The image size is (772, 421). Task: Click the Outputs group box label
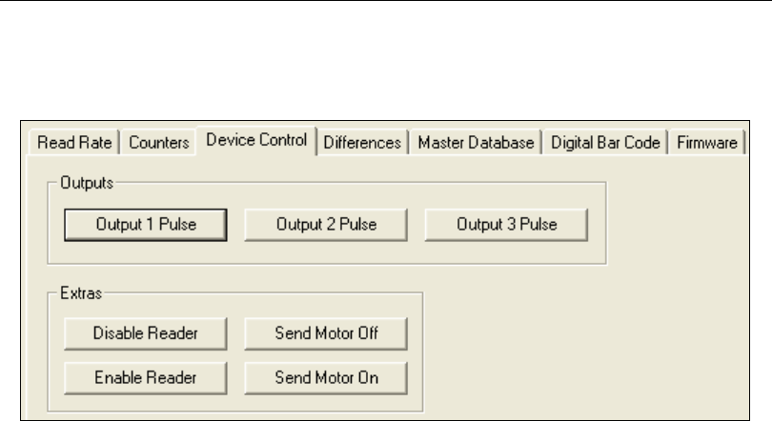pos(81,178)
